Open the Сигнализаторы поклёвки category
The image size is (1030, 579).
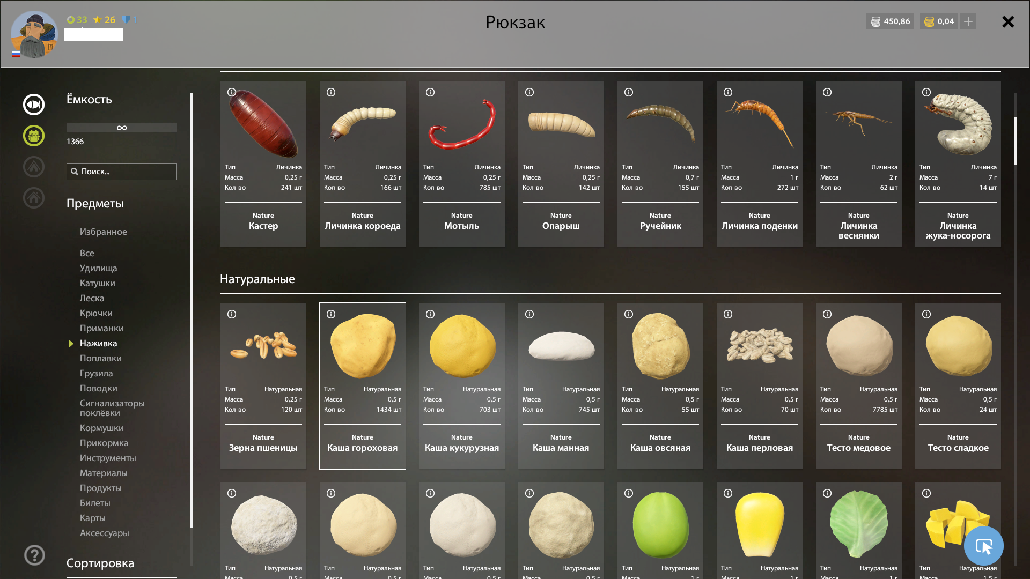pos(112,408)
